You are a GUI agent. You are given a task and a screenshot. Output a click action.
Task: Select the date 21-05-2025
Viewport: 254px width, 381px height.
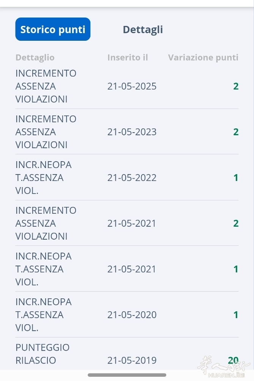pos(132,86)
